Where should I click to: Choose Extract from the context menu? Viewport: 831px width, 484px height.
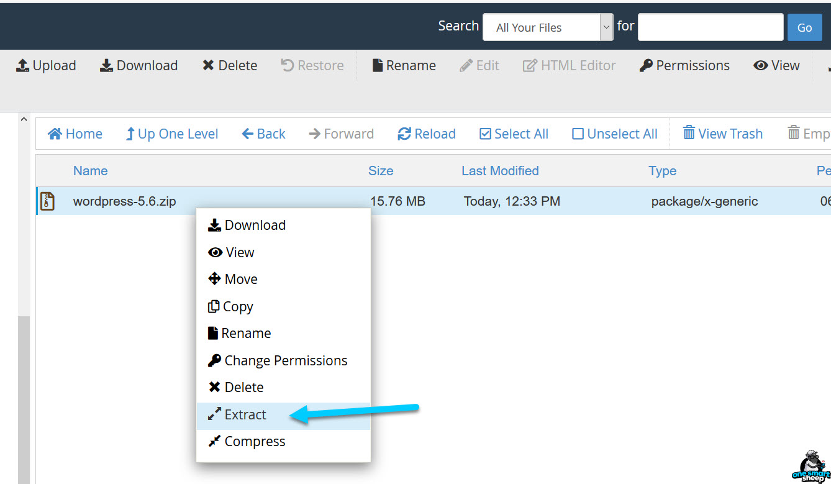[x=283, y=414]
